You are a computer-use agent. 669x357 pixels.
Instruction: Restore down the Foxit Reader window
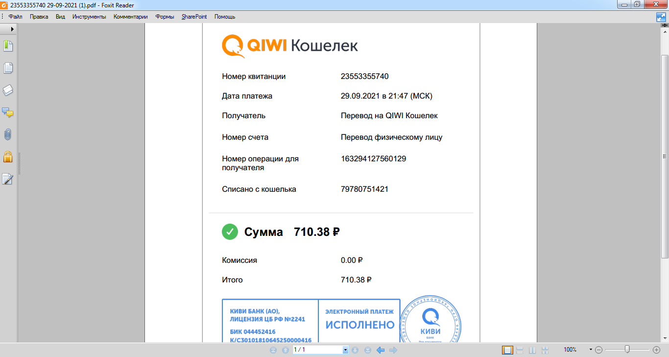(x=637, y=4)
